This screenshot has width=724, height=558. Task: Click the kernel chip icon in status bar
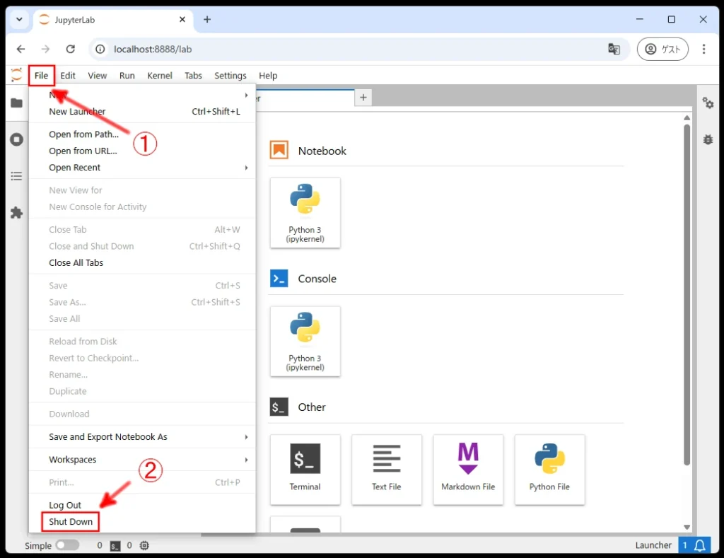point(144,545)
